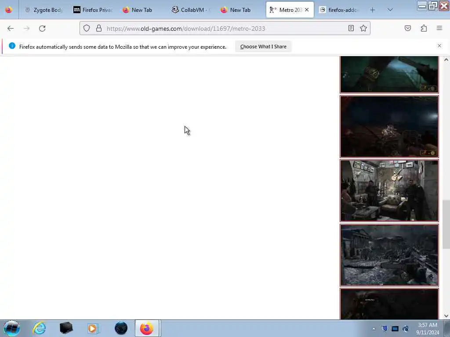Click Choose What I Share button
Image resolution: width=450 pixels, height=337 pixels.
point(263,47)
